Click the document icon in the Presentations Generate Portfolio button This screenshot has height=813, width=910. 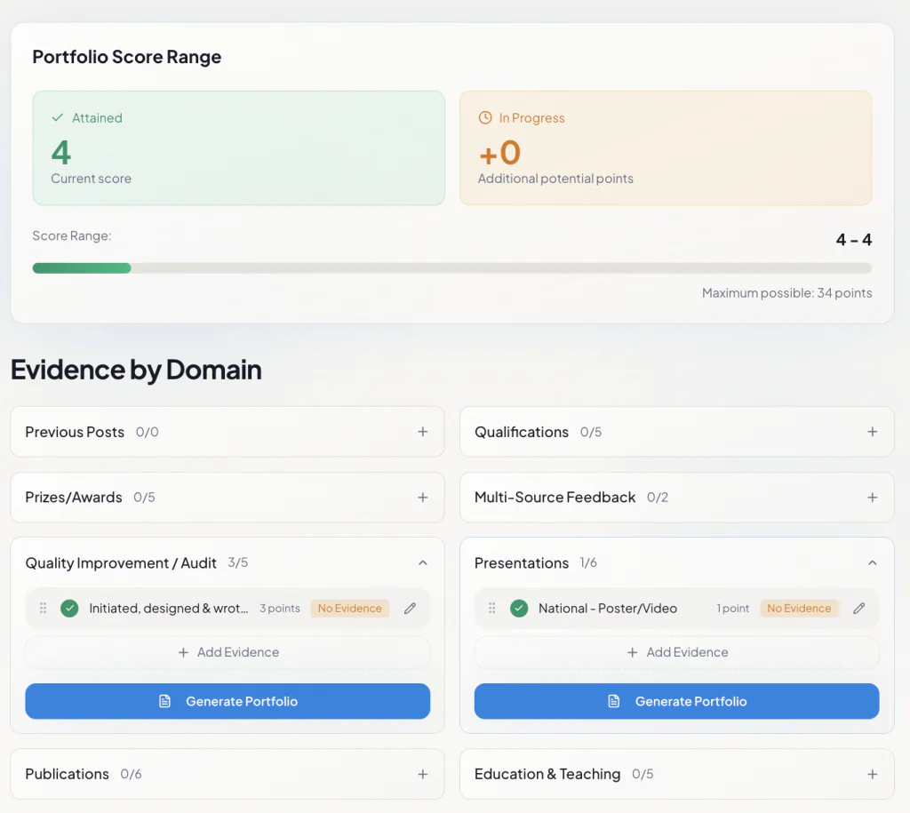(614, 701)
